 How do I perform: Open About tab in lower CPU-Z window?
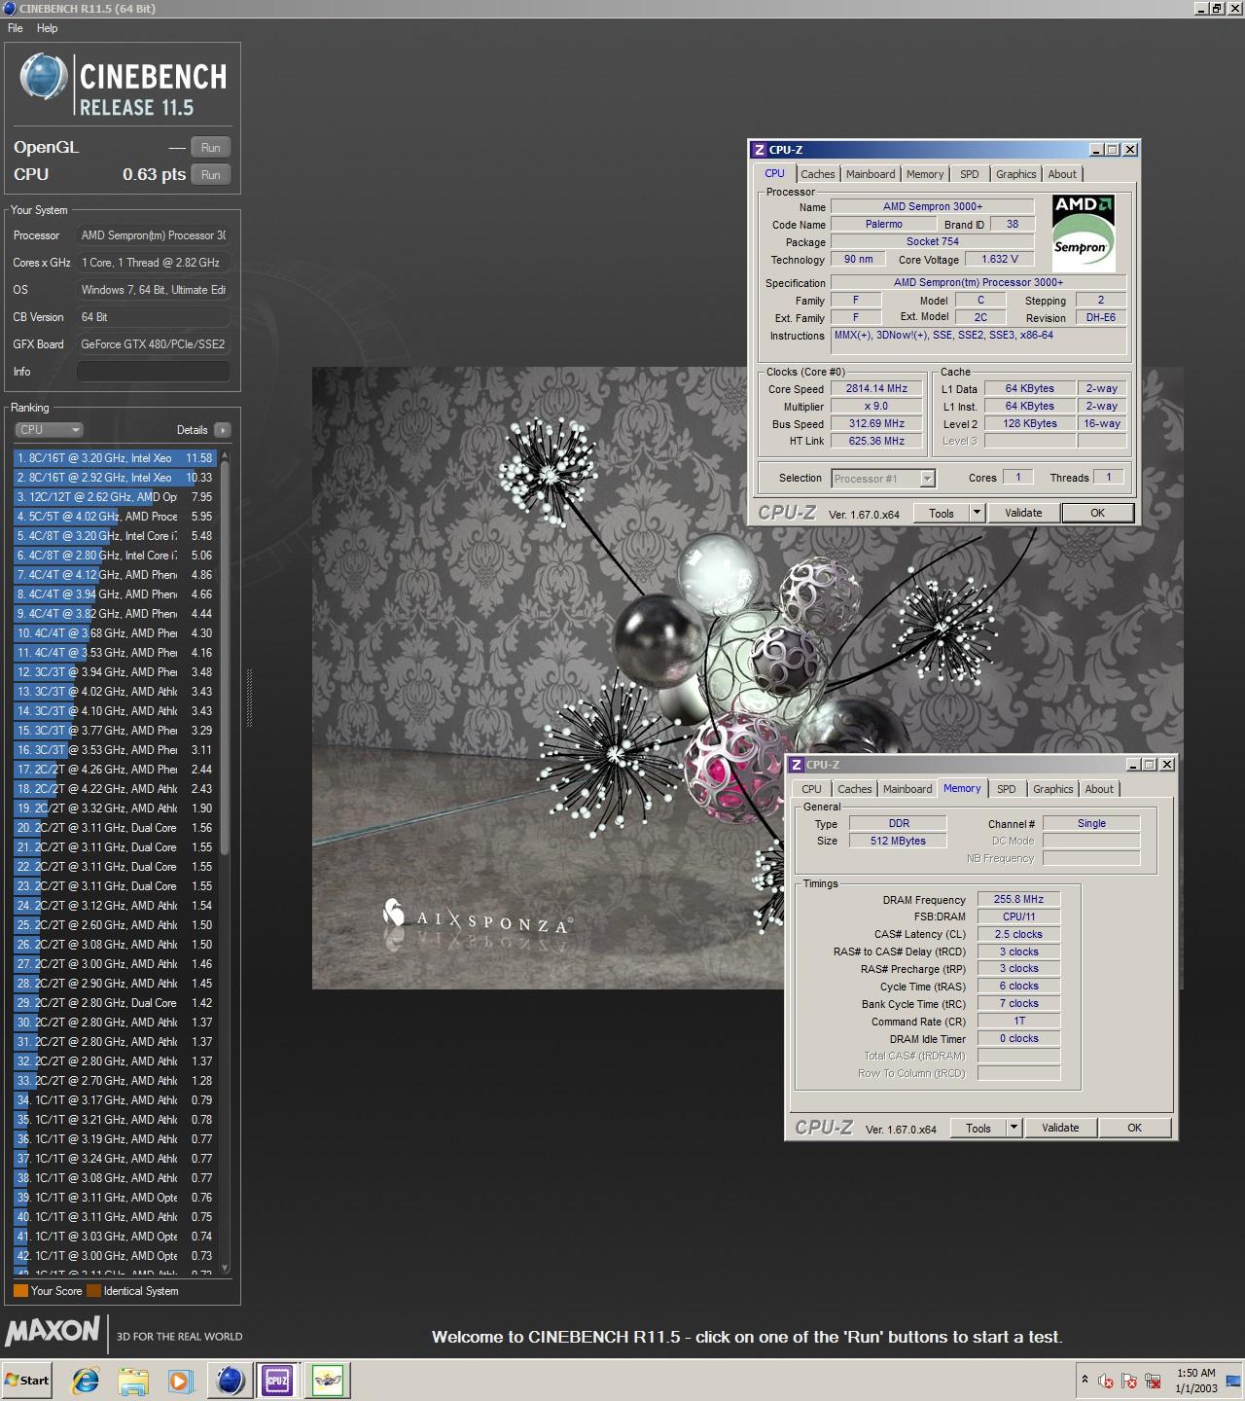pos(1099,789)
